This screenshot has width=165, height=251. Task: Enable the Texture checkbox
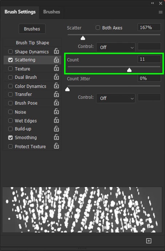(11, 69)
